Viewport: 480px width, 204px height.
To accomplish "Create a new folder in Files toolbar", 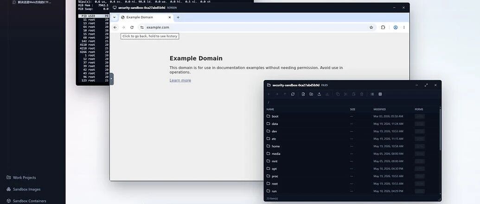I will point(311,94).
